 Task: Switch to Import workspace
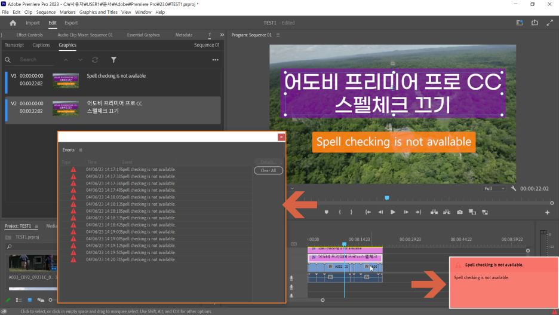pos(32,23)
